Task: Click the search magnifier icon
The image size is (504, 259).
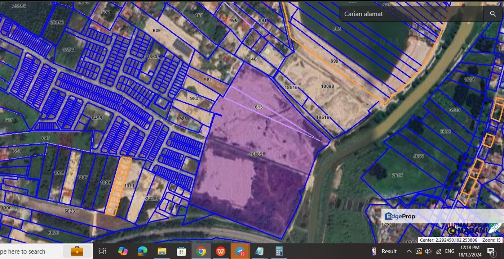Action: pos(493,14)
